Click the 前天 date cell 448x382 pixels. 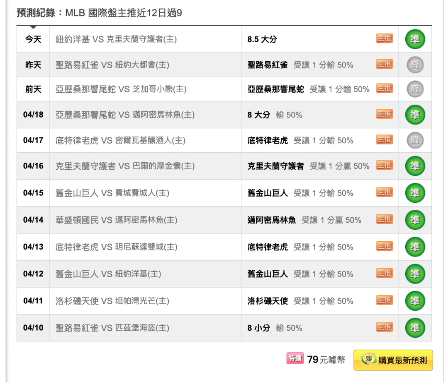tap(33, 89)
